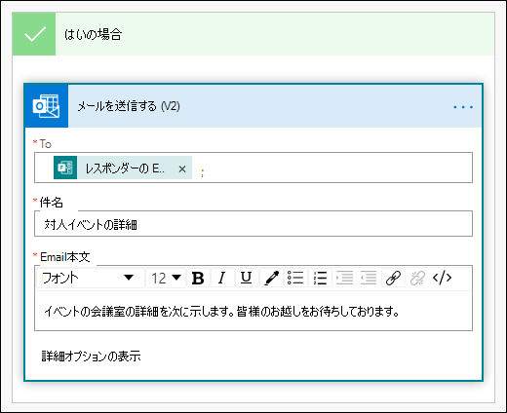The image size is (507, 413).
Task: Insert a bulleted list
Action: tap(295, 279)
